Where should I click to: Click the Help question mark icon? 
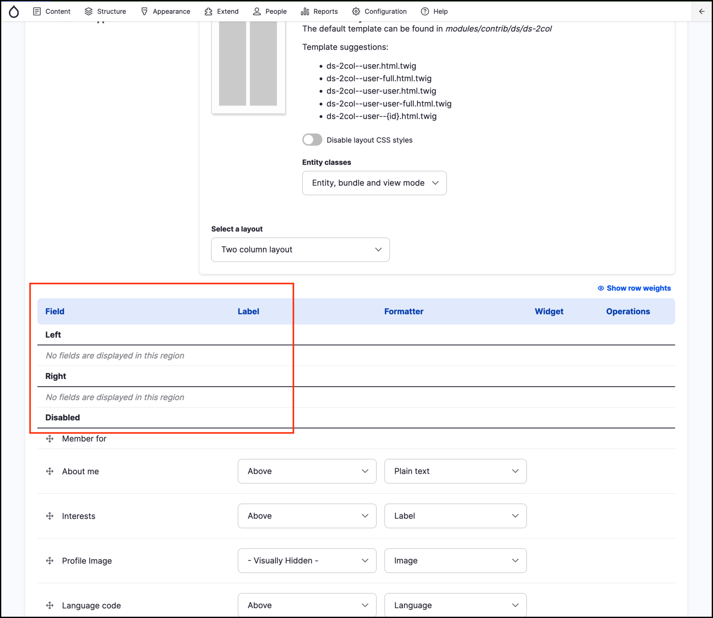click(425, 11)
